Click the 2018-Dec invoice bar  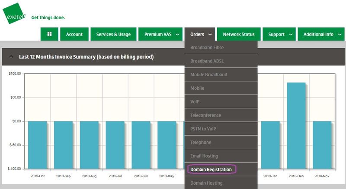pos(296,126)
